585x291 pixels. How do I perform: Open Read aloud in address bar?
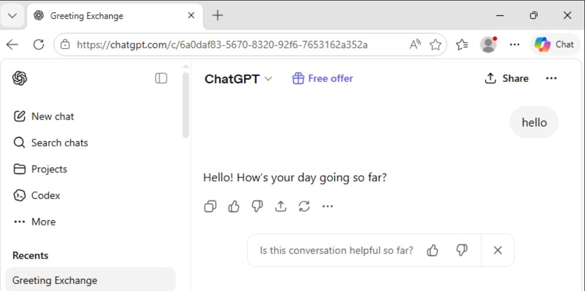415,45
